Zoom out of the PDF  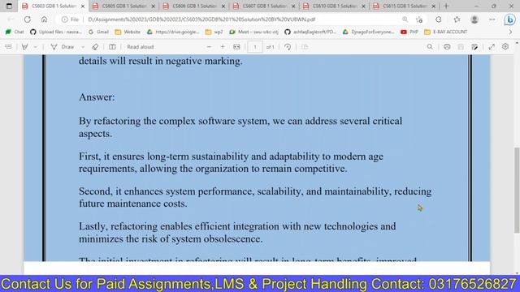point(209,47)
